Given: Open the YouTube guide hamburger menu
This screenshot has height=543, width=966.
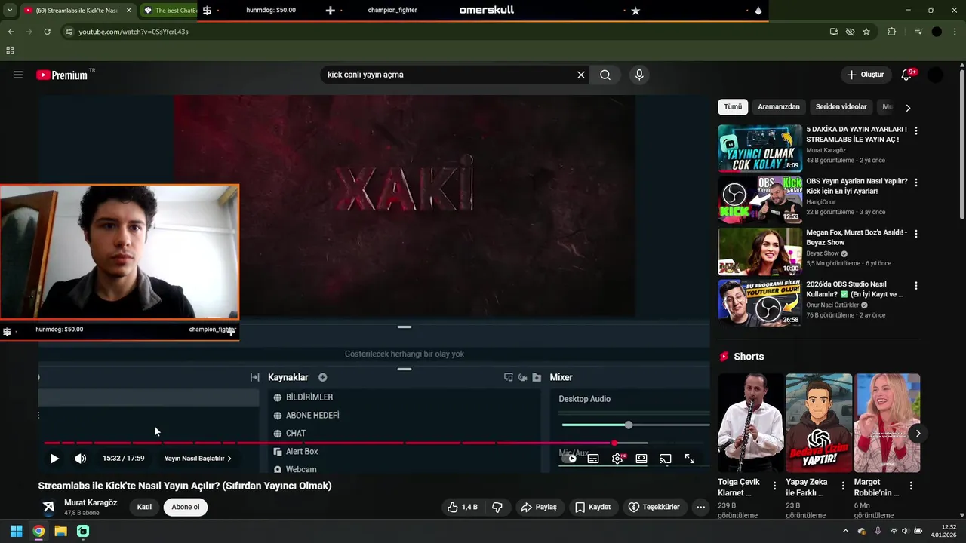Looking at the screenshot, I should [18, 75].
